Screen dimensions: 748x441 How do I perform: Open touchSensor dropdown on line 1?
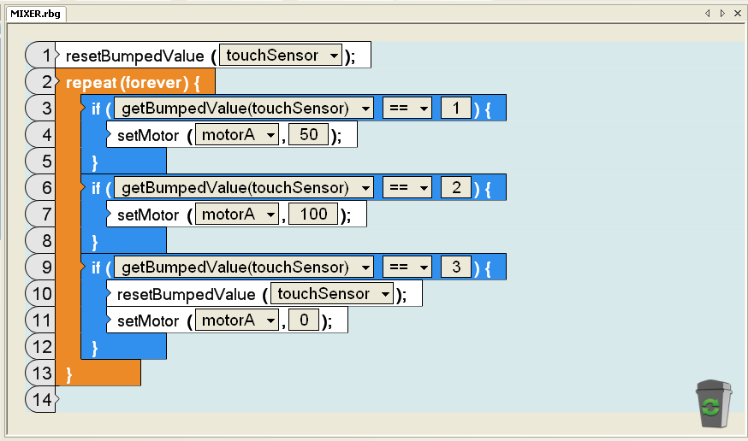tap(281, 56)
